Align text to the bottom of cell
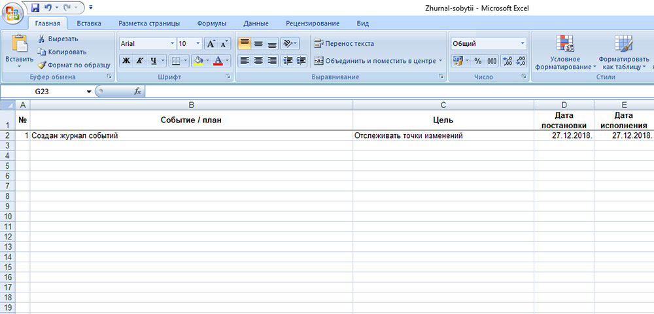This screenshot has width=654, height=314. [272, 43]
